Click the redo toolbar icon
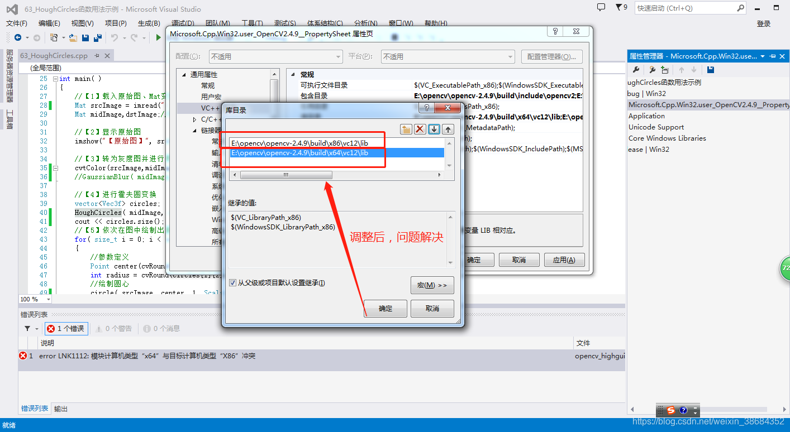The height and width of the screenshot is (432, 790). click(134, 37)
